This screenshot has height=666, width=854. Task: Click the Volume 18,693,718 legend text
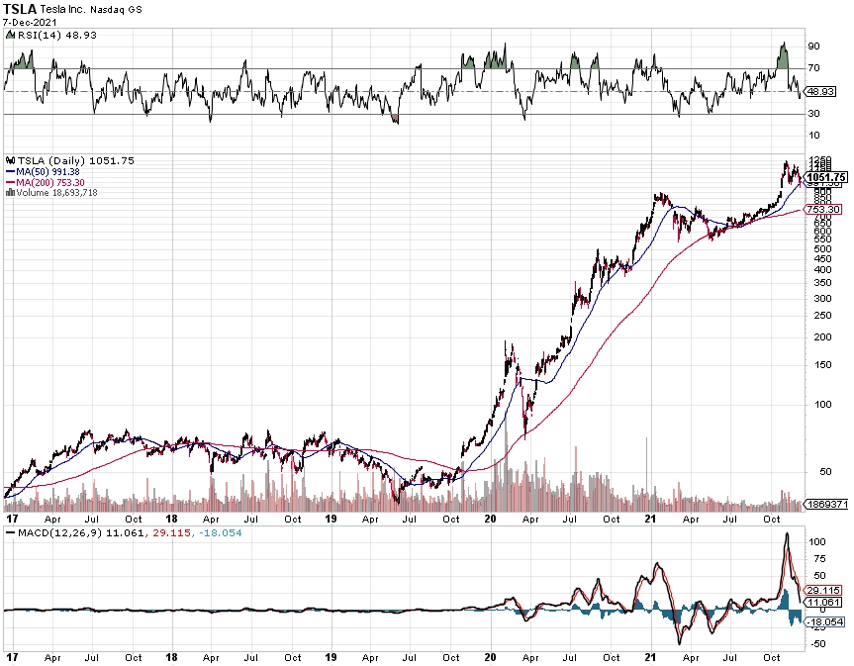click(x=56, y=192)
